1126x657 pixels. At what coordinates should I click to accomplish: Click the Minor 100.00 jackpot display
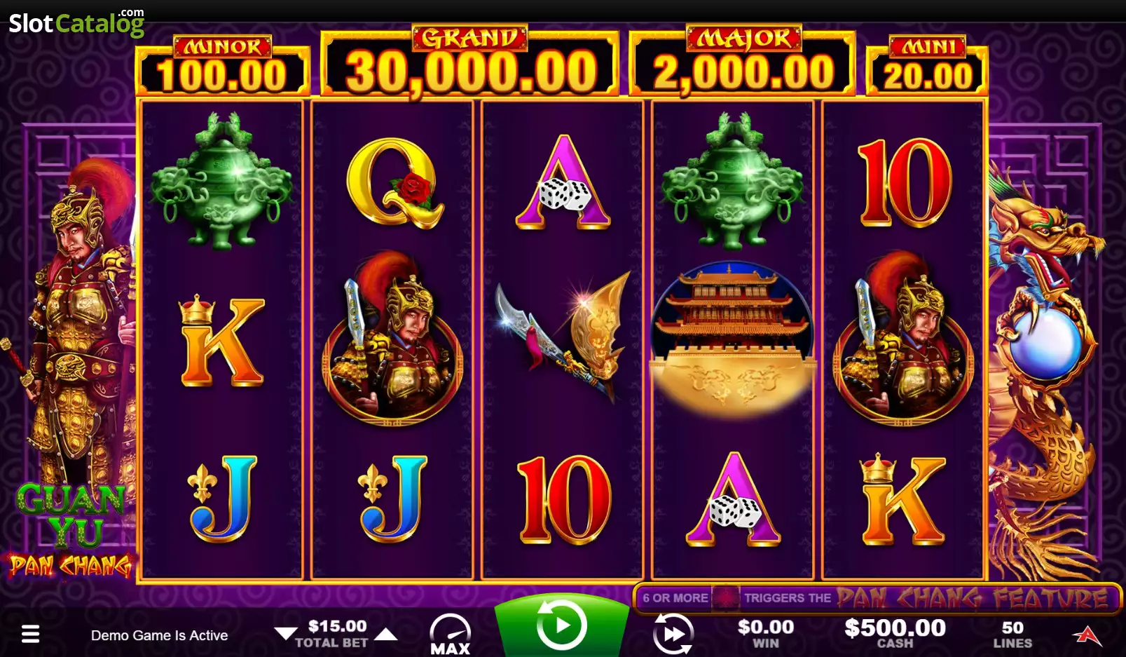coord(222,67)
